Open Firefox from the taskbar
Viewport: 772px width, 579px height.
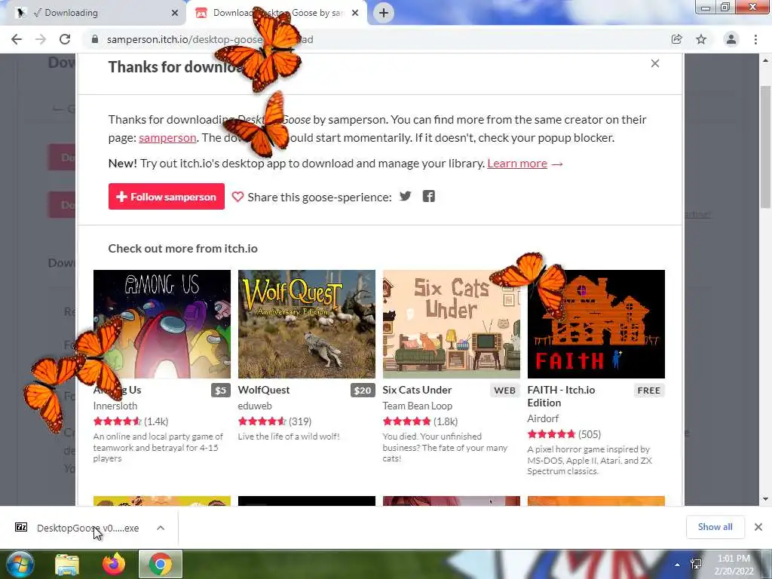pos(114,564)
